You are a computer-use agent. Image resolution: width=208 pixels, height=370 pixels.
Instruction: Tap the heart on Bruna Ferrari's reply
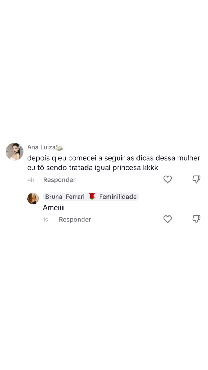point(168,219)
